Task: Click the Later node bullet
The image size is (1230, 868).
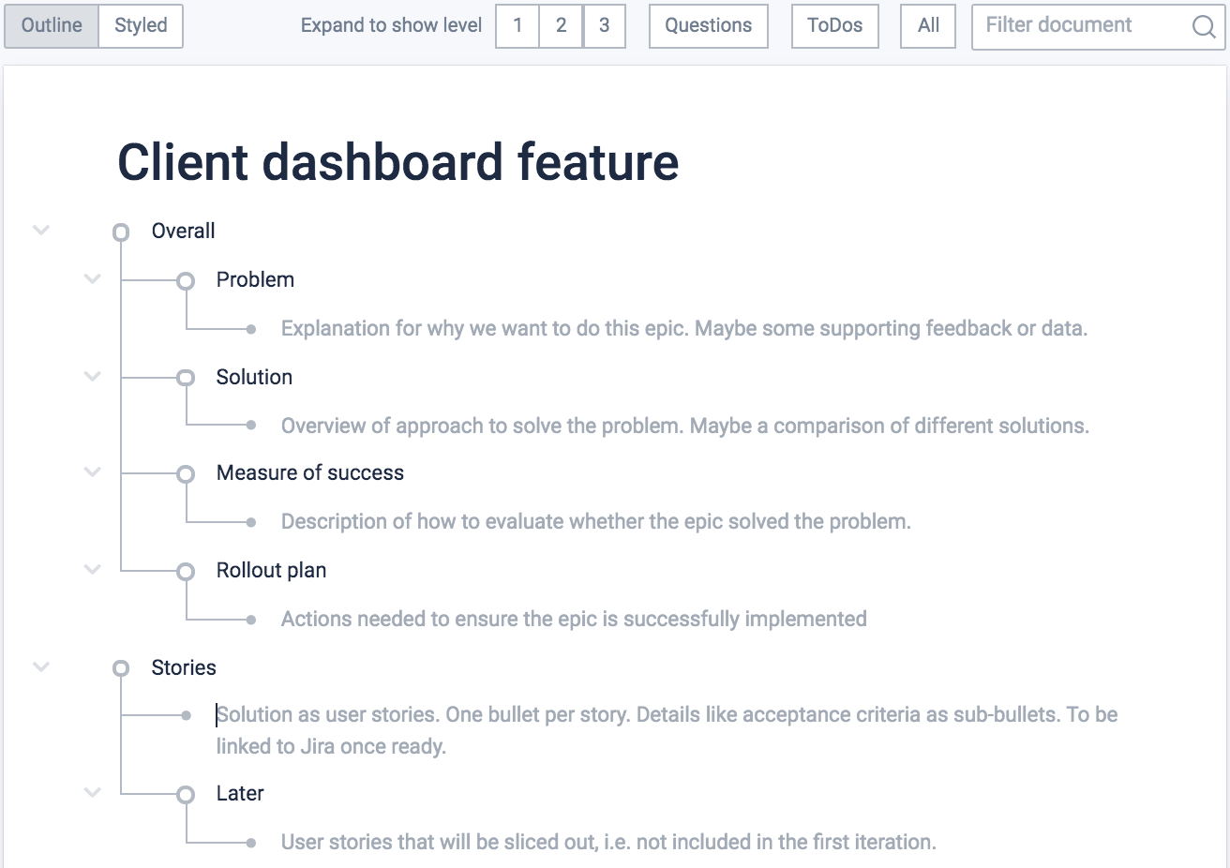Action: coord(186,795)
